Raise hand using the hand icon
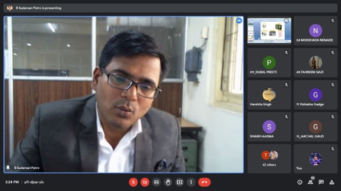This screenshot has height=191, width=341. pyautogui.click(x=168, y=182)
